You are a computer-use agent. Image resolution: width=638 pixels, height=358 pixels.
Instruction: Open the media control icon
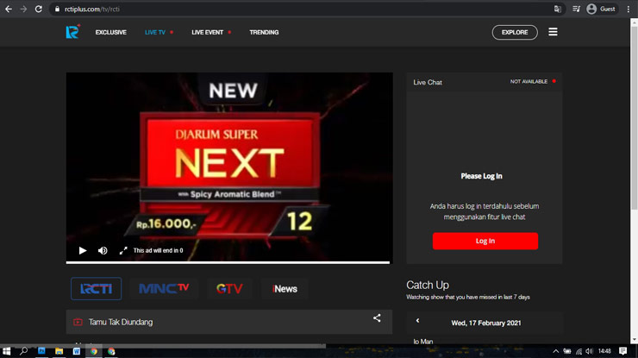coord(576,9)
